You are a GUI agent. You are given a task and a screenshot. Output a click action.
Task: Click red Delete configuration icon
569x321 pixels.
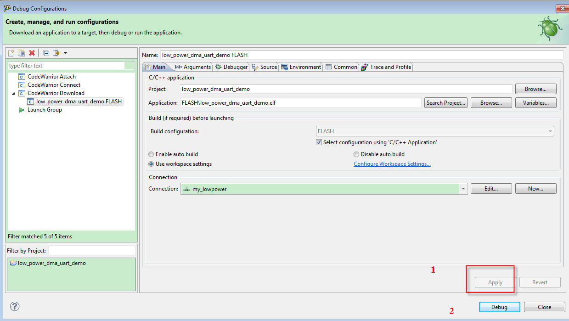[32, 53]
